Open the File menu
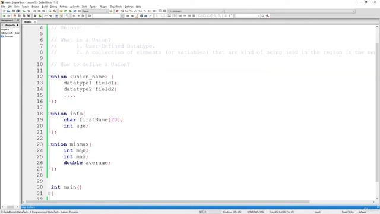The height and width of the screenshot is (214, 380). click(3, 7)
